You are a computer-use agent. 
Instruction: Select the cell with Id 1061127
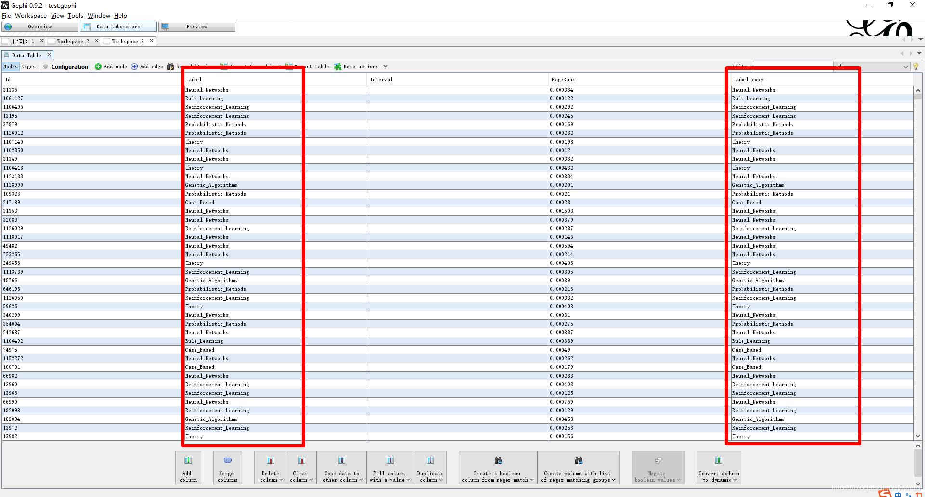tap(93, 98)
